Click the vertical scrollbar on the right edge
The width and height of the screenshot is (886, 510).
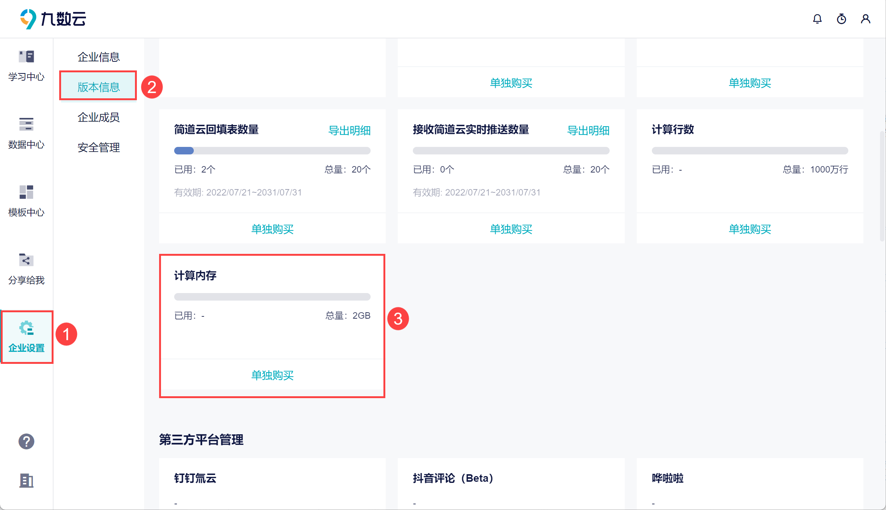point(882,186)
